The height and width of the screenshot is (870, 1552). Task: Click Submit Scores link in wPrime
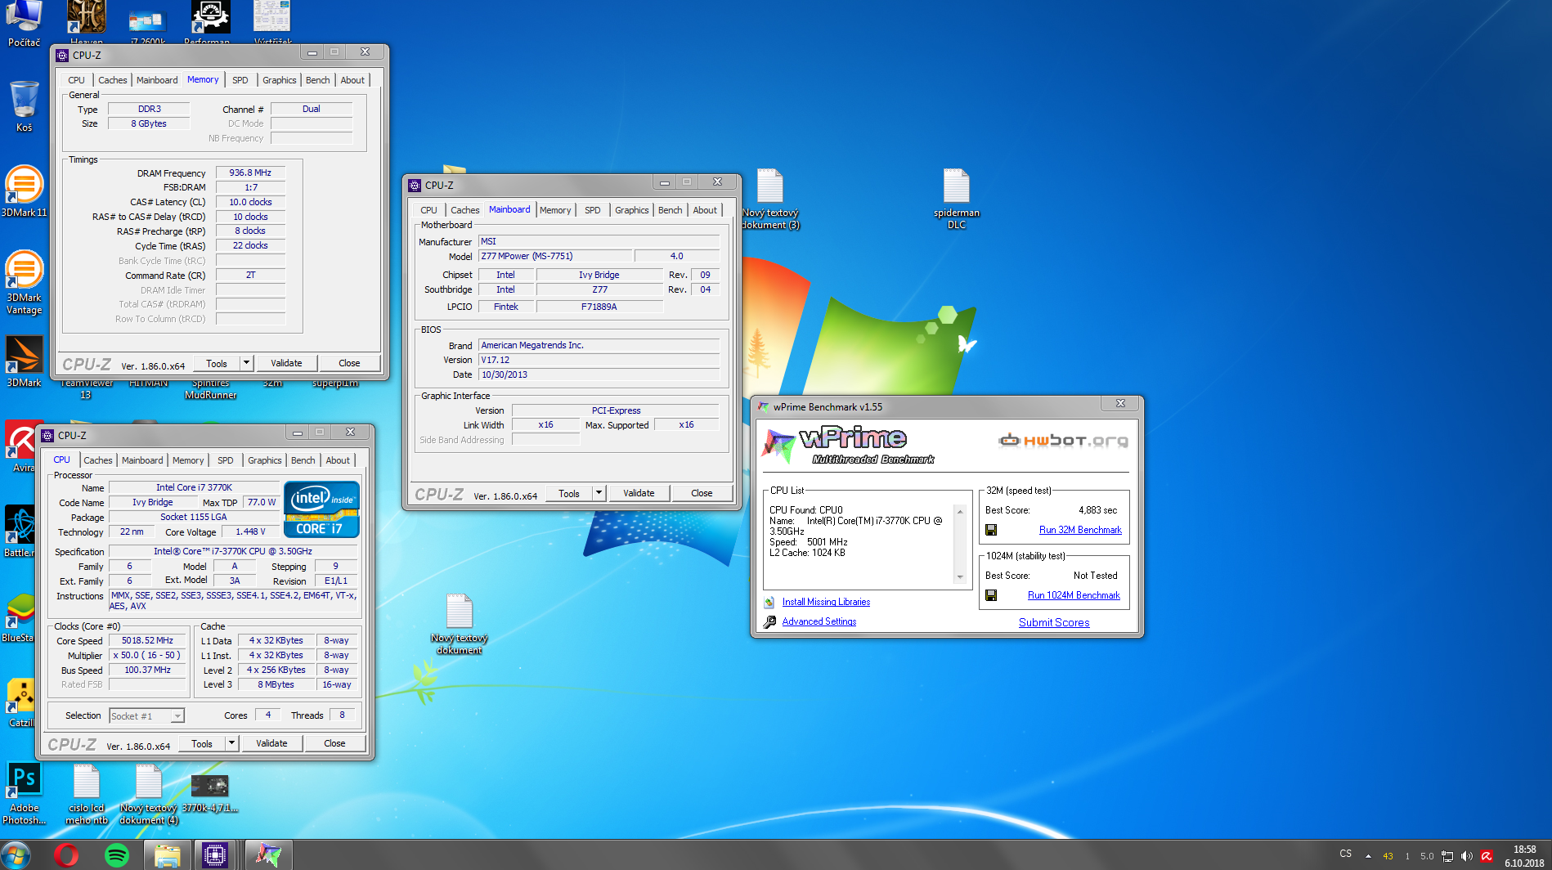[x=1054, y=622]
